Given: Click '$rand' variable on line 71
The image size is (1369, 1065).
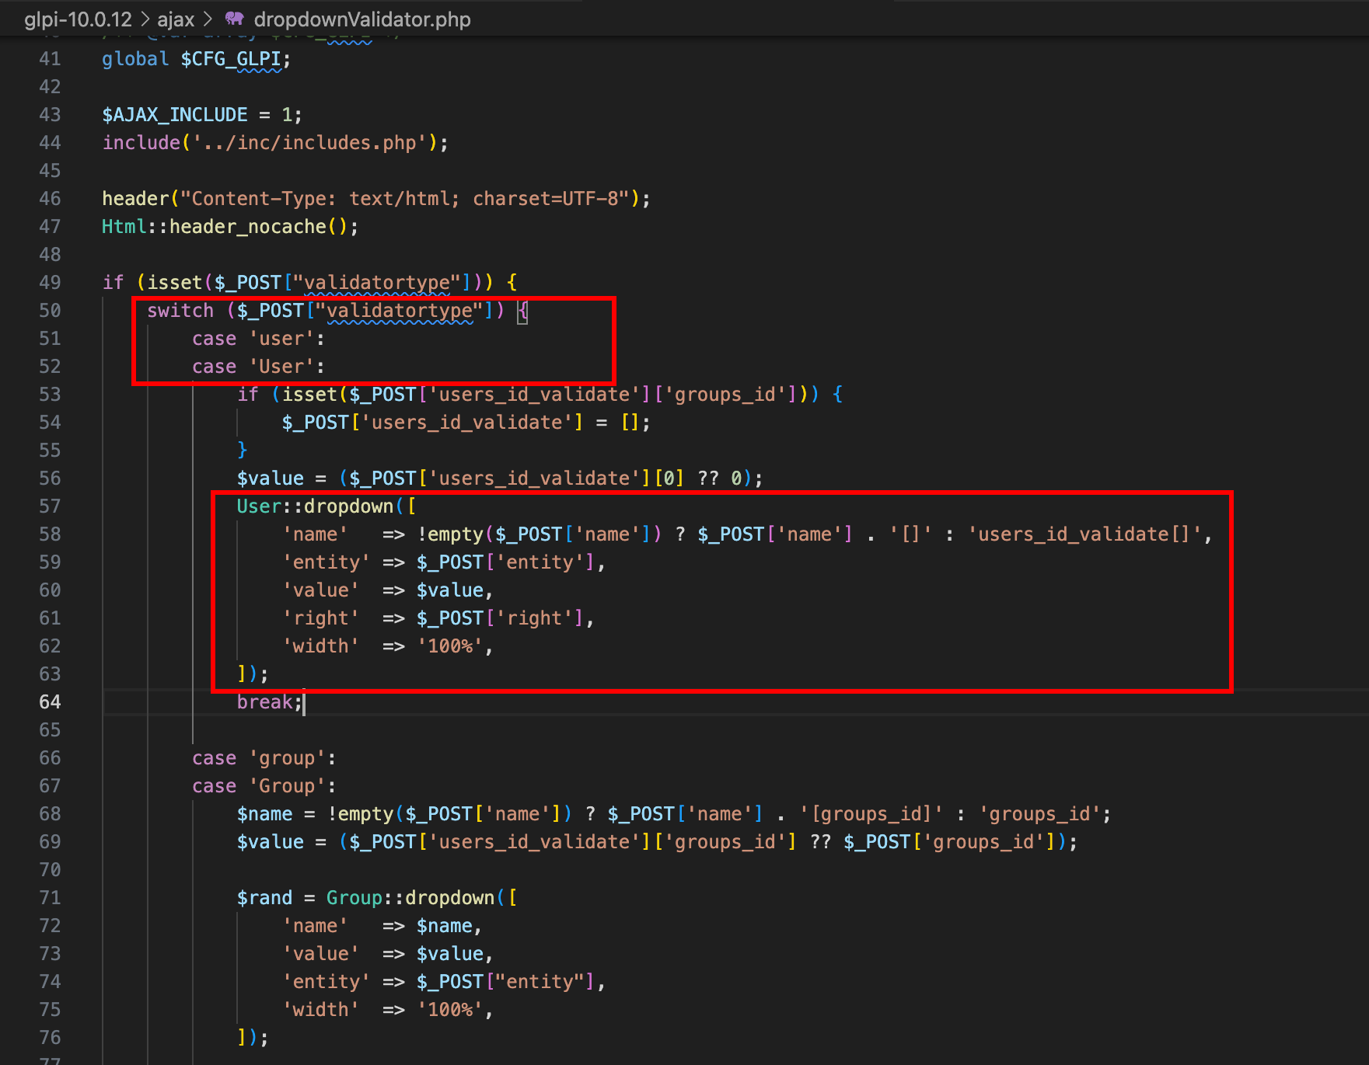Looking at the screenshot, I should point(264,898).
